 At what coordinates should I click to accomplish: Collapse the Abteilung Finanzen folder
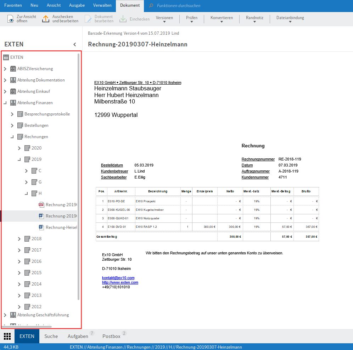pyautogui.click(x=5, y=103)
